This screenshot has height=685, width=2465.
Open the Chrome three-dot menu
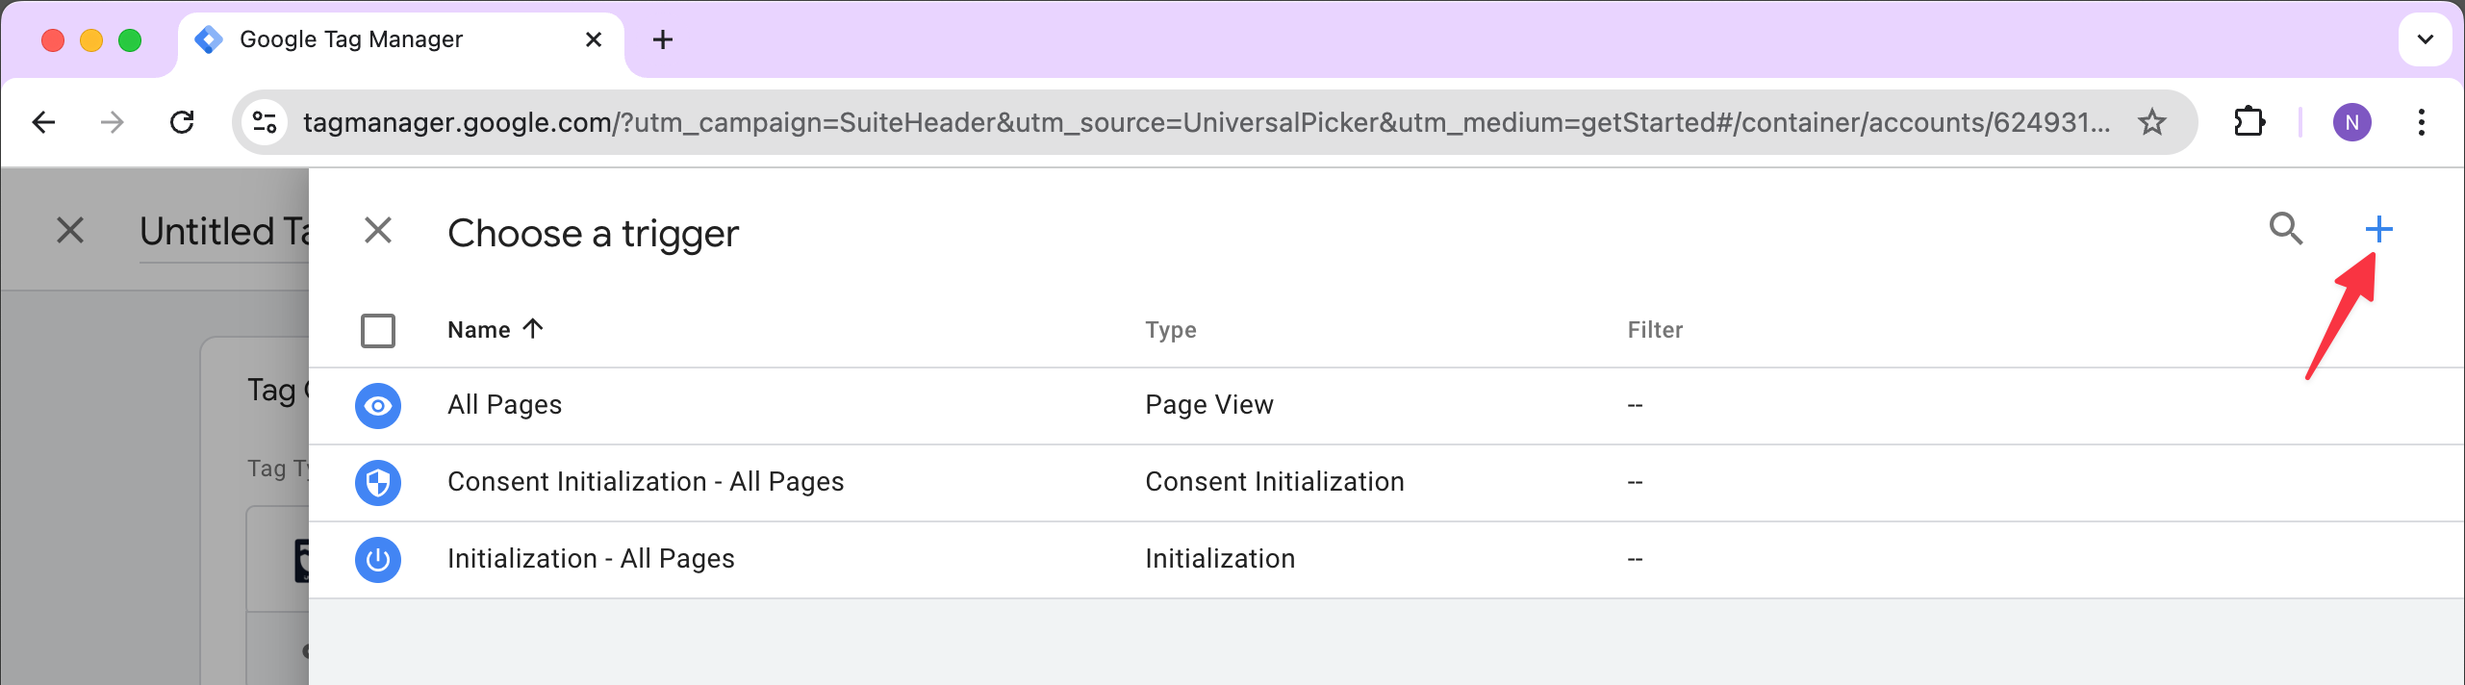point(2421,122)
